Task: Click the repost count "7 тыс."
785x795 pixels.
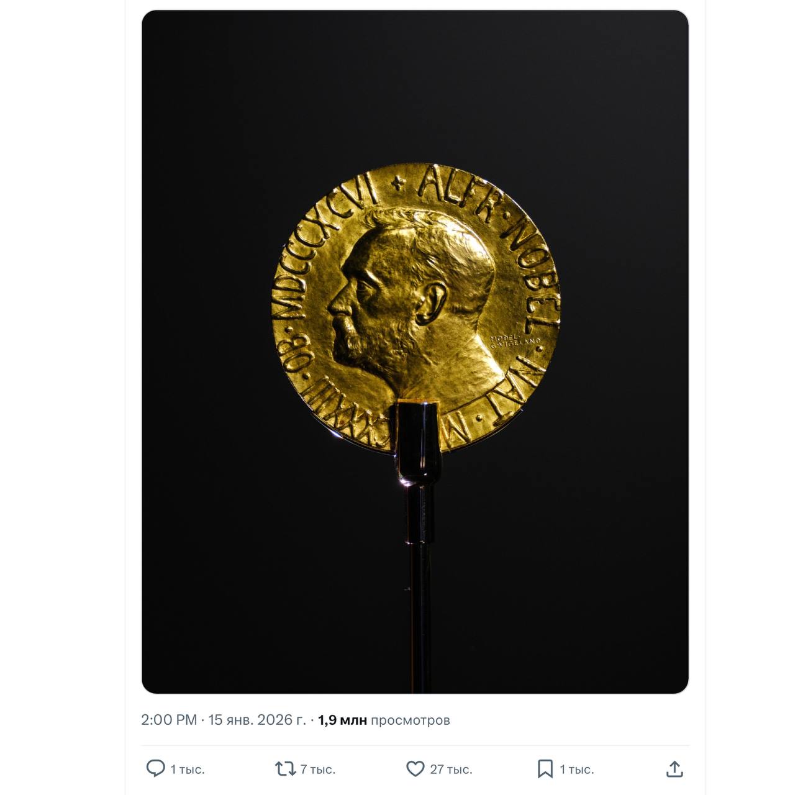Action: 318,770
